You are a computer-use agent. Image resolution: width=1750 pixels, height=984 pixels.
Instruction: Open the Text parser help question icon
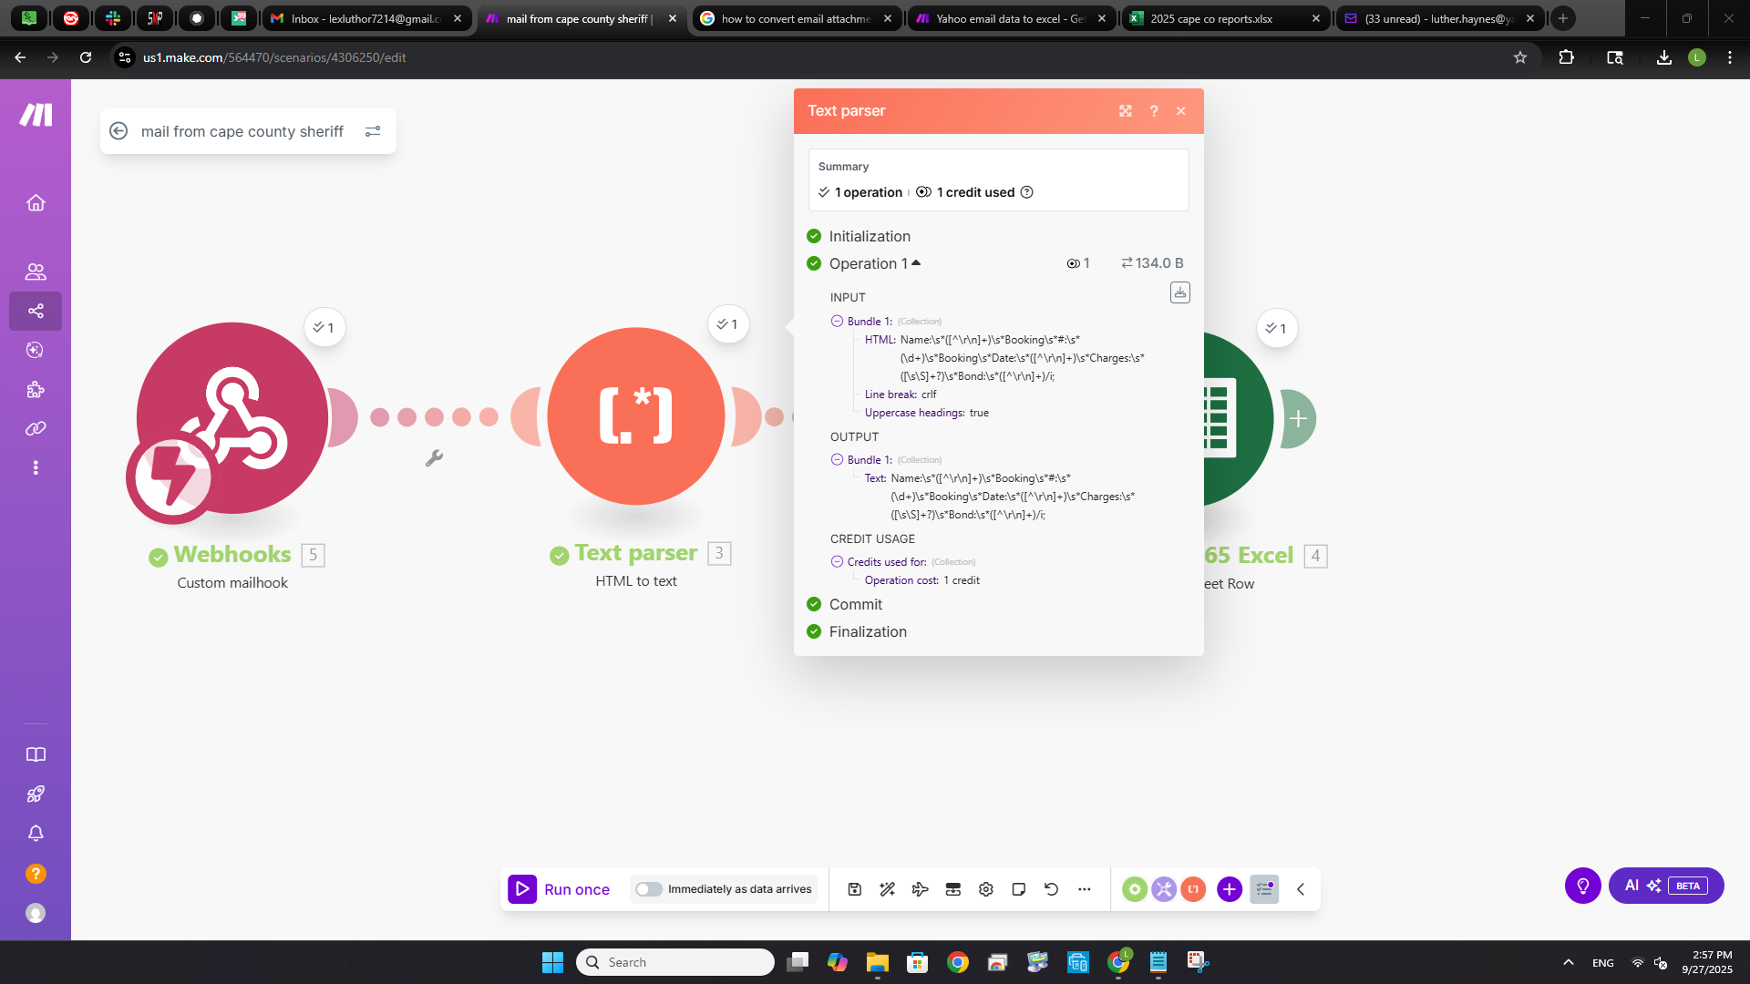(1154, 111)
